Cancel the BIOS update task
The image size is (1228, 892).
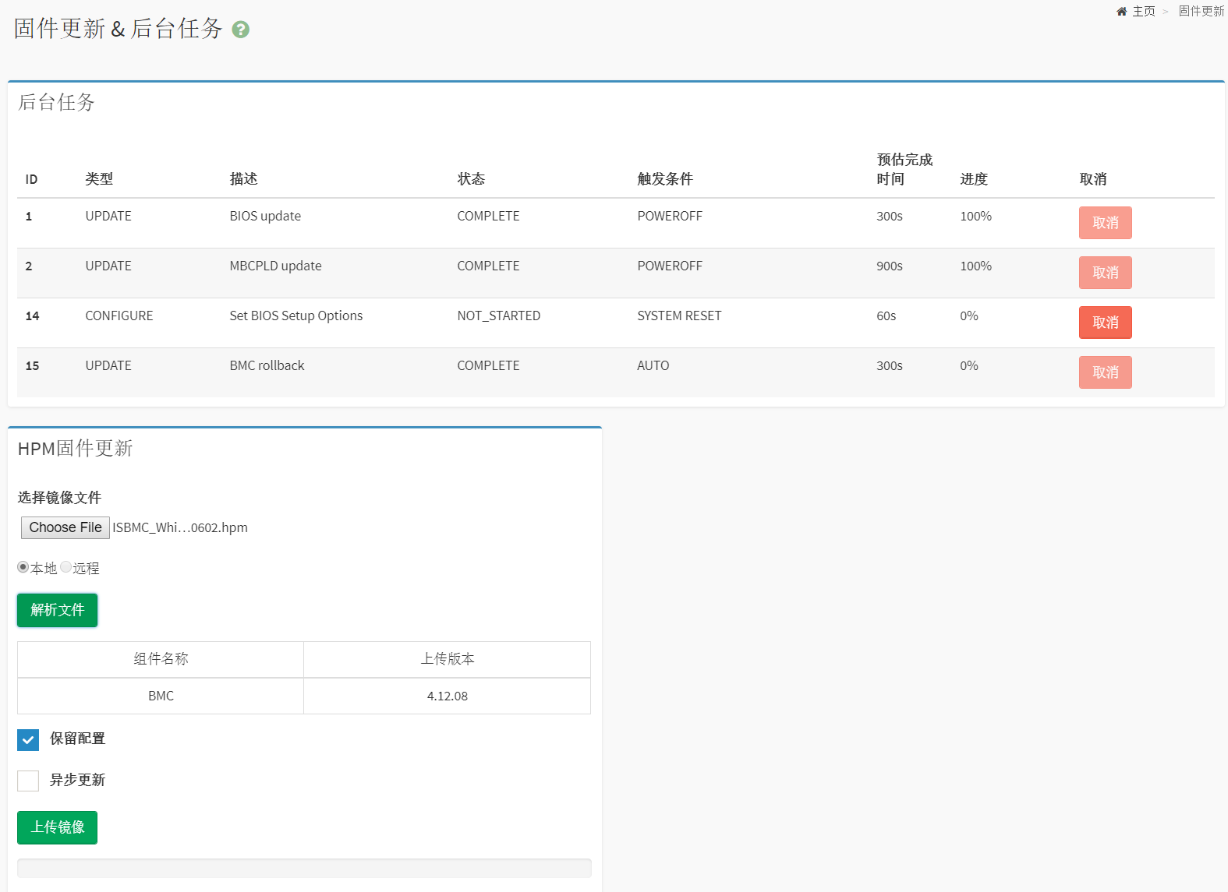click(x=1105, y=223)
